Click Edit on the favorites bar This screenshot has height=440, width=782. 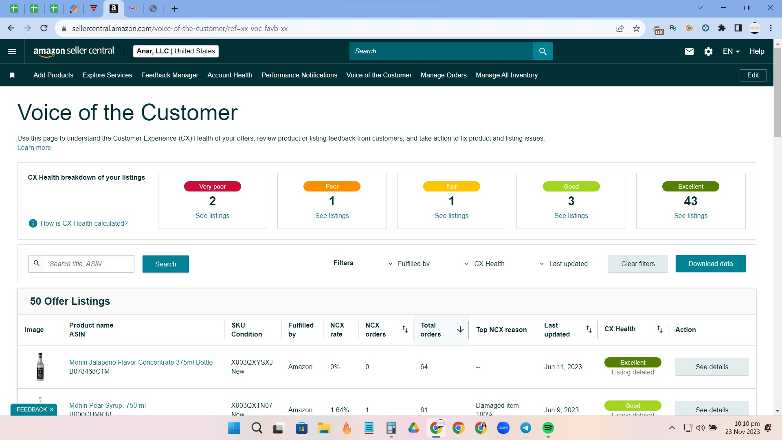(753, 75)
